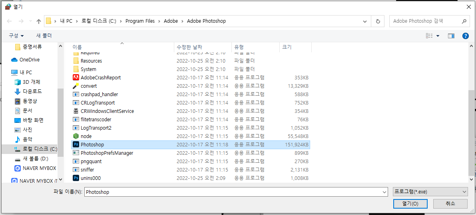
Task: Click the System folder icon
Action: [x=76, y=69]
